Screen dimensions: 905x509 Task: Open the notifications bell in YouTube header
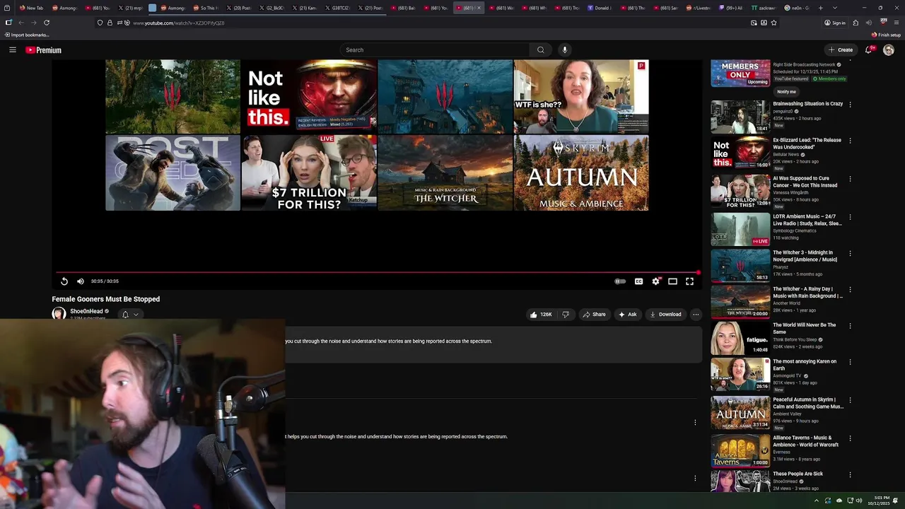(869, 49)
